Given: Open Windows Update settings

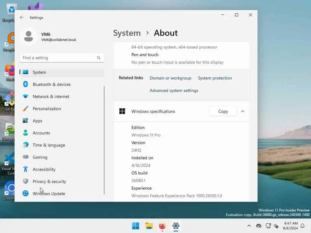Looking at the screenshot, I should 62,194.
